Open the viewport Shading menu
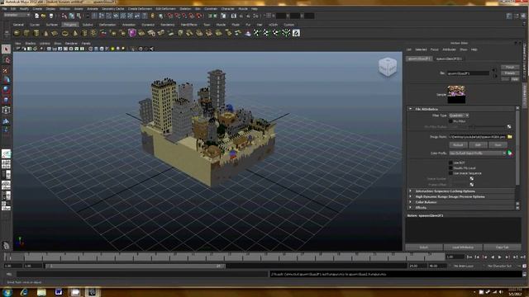The height and width of the screenshot is (297, 529). tap(30, 44)
